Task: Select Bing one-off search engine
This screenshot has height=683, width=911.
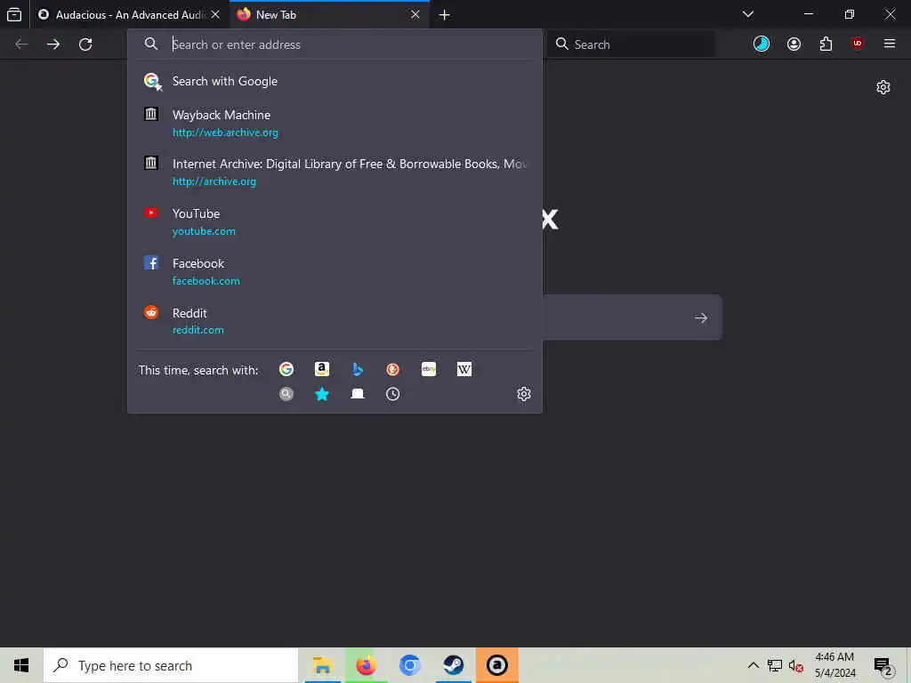Action: point(358,369)
